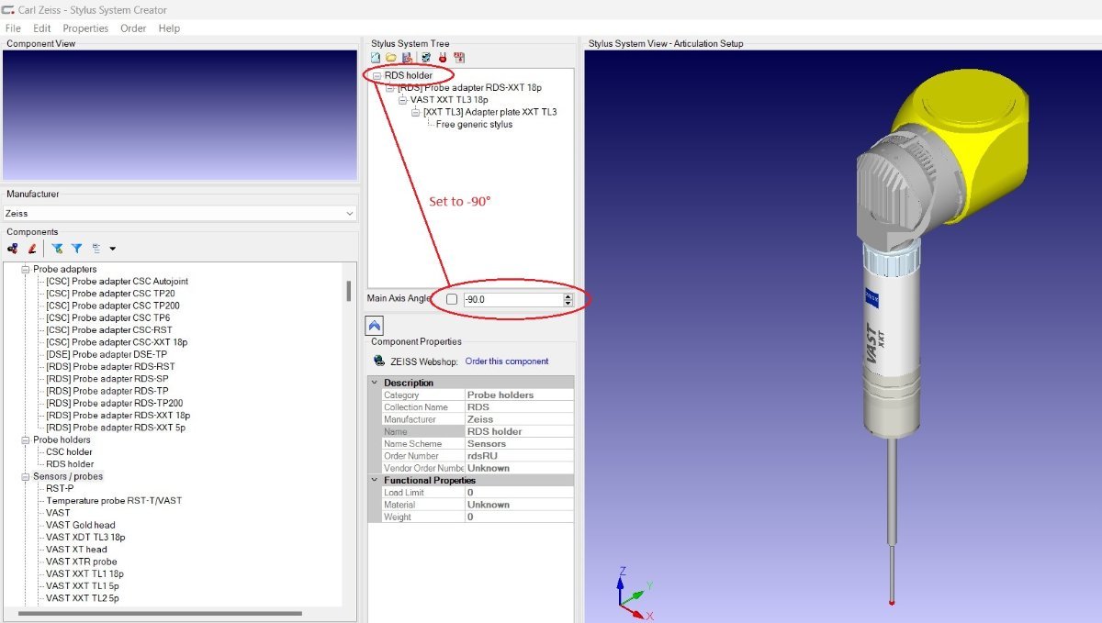Click the blue funnel filter icon in Components
This screenshot has height=623, width=1102.
[77, 249]
